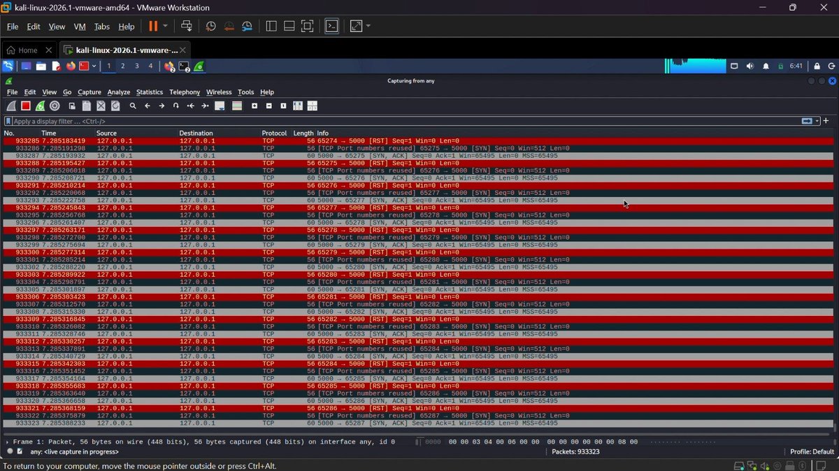This screenshot has height=471, width=839.
Task: Start a new capture with shark fin icon
Action: 11,106
